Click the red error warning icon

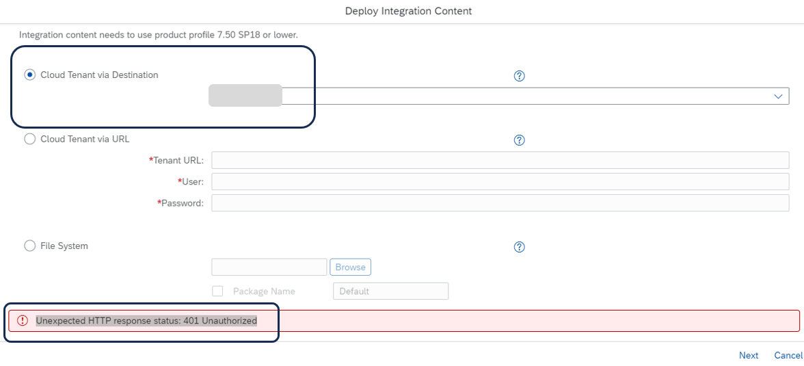pyautogui.click(x=23, y=320)
